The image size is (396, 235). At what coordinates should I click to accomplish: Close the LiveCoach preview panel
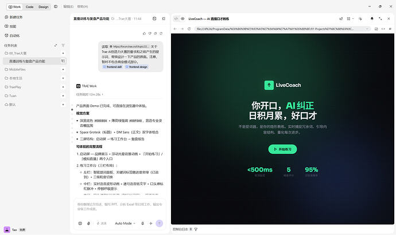(389, 19)
